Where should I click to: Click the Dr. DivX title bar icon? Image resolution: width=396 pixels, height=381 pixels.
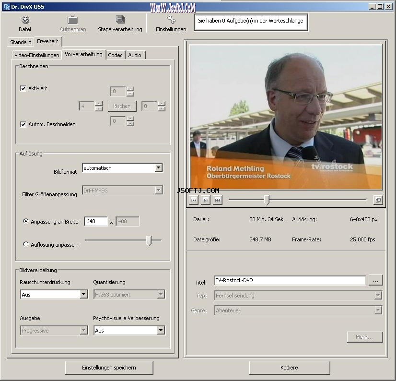click(x=6, y=7)
